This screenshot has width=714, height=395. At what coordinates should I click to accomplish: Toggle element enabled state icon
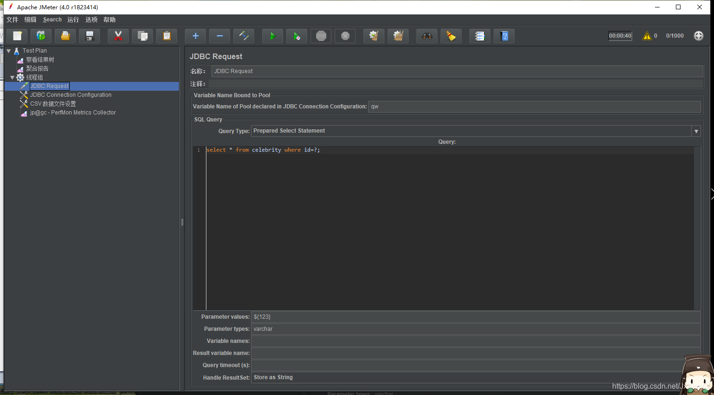244,36
